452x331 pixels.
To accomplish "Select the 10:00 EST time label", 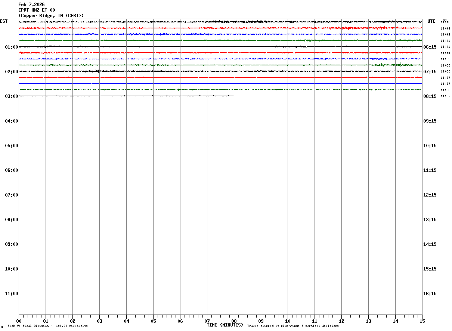I will point(12,269).
